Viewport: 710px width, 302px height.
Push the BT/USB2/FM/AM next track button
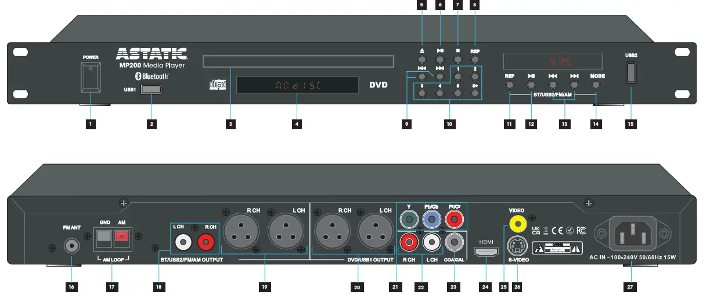pos(574,85)
